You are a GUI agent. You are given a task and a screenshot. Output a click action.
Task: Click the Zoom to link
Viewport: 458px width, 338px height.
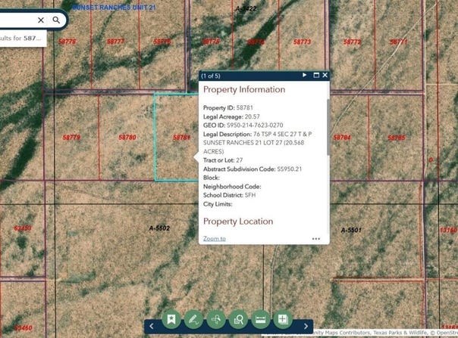pyautogui.click(x=215, y=239)
